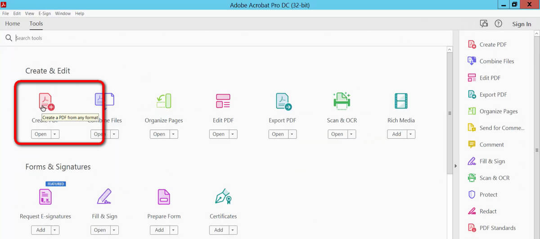This screenshot has height=239, width=540.
Task: Open the Export PDF tool icon
Action: tap(283, 101)
